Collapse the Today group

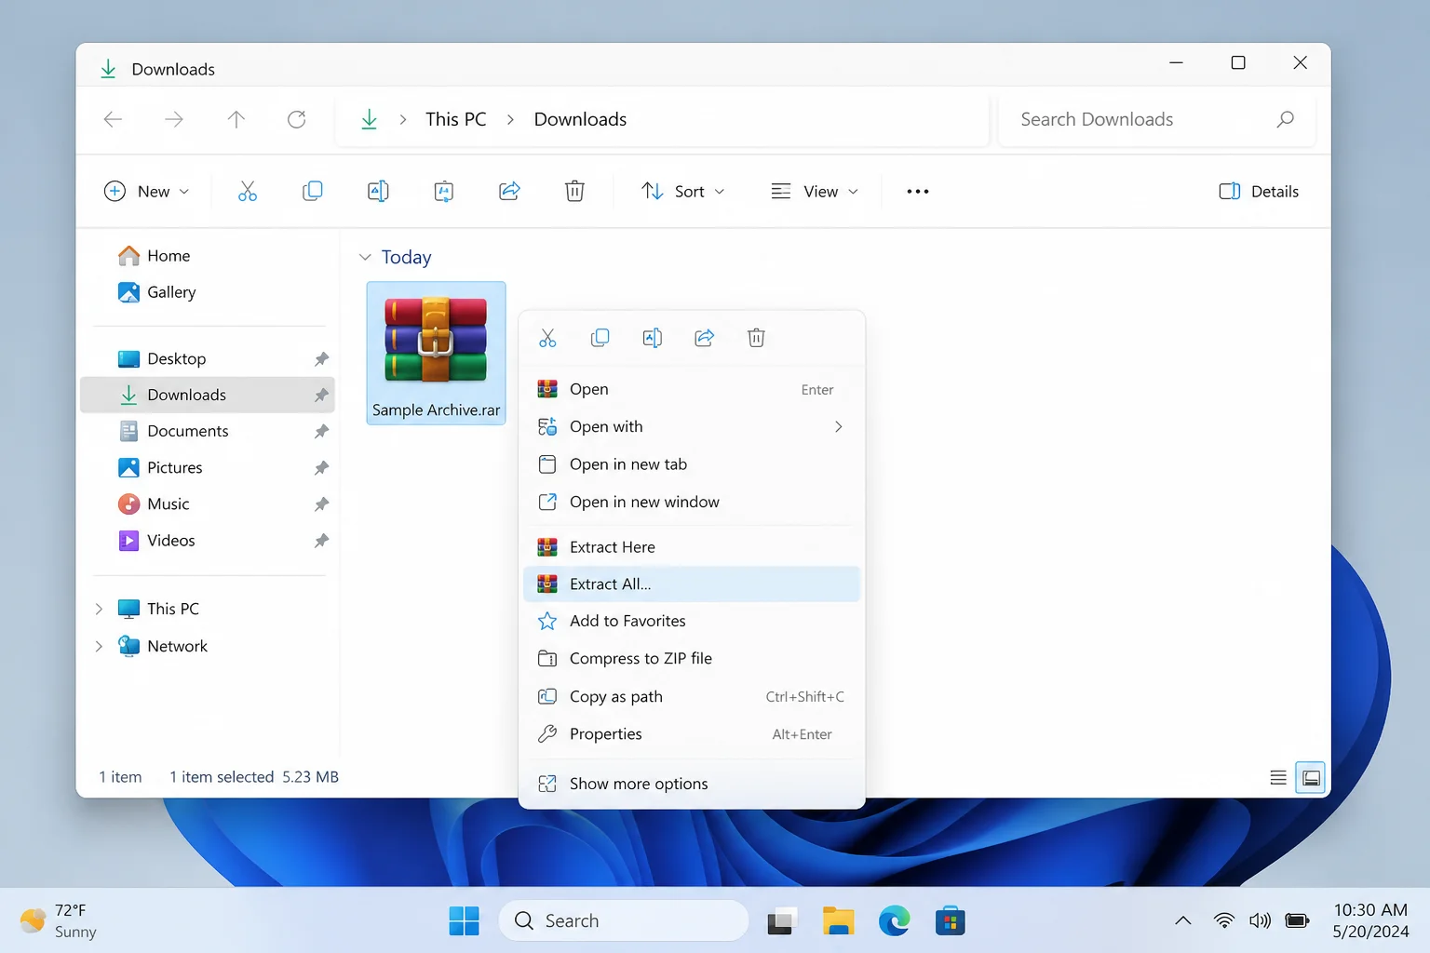tap(365, 257)
